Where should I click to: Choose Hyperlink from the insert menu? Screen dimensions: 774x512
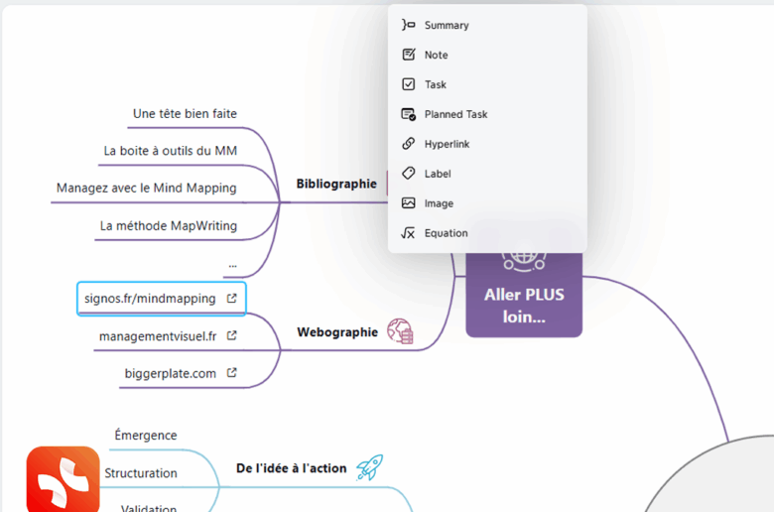(447, 144)
